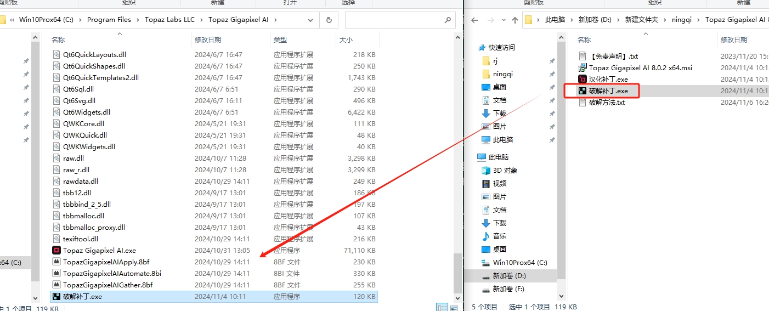This screenshot has height=311, width=769.
Task: Click search magnifier in left window
Action: coord(448,20)
